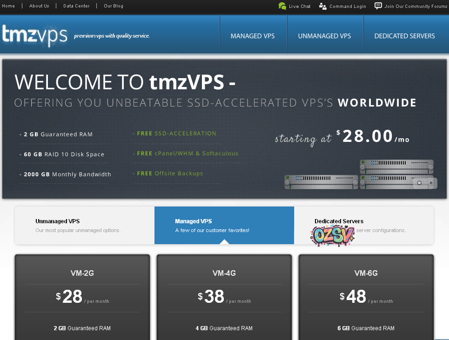Visit Our Blog link
The height and width of the screenshot is (340, 449).
pos(114,6)
